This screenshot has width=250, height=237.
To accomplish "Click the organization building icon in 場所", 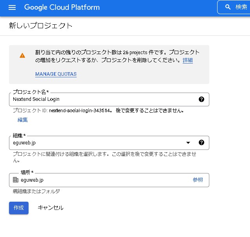I will coord(16,180).
